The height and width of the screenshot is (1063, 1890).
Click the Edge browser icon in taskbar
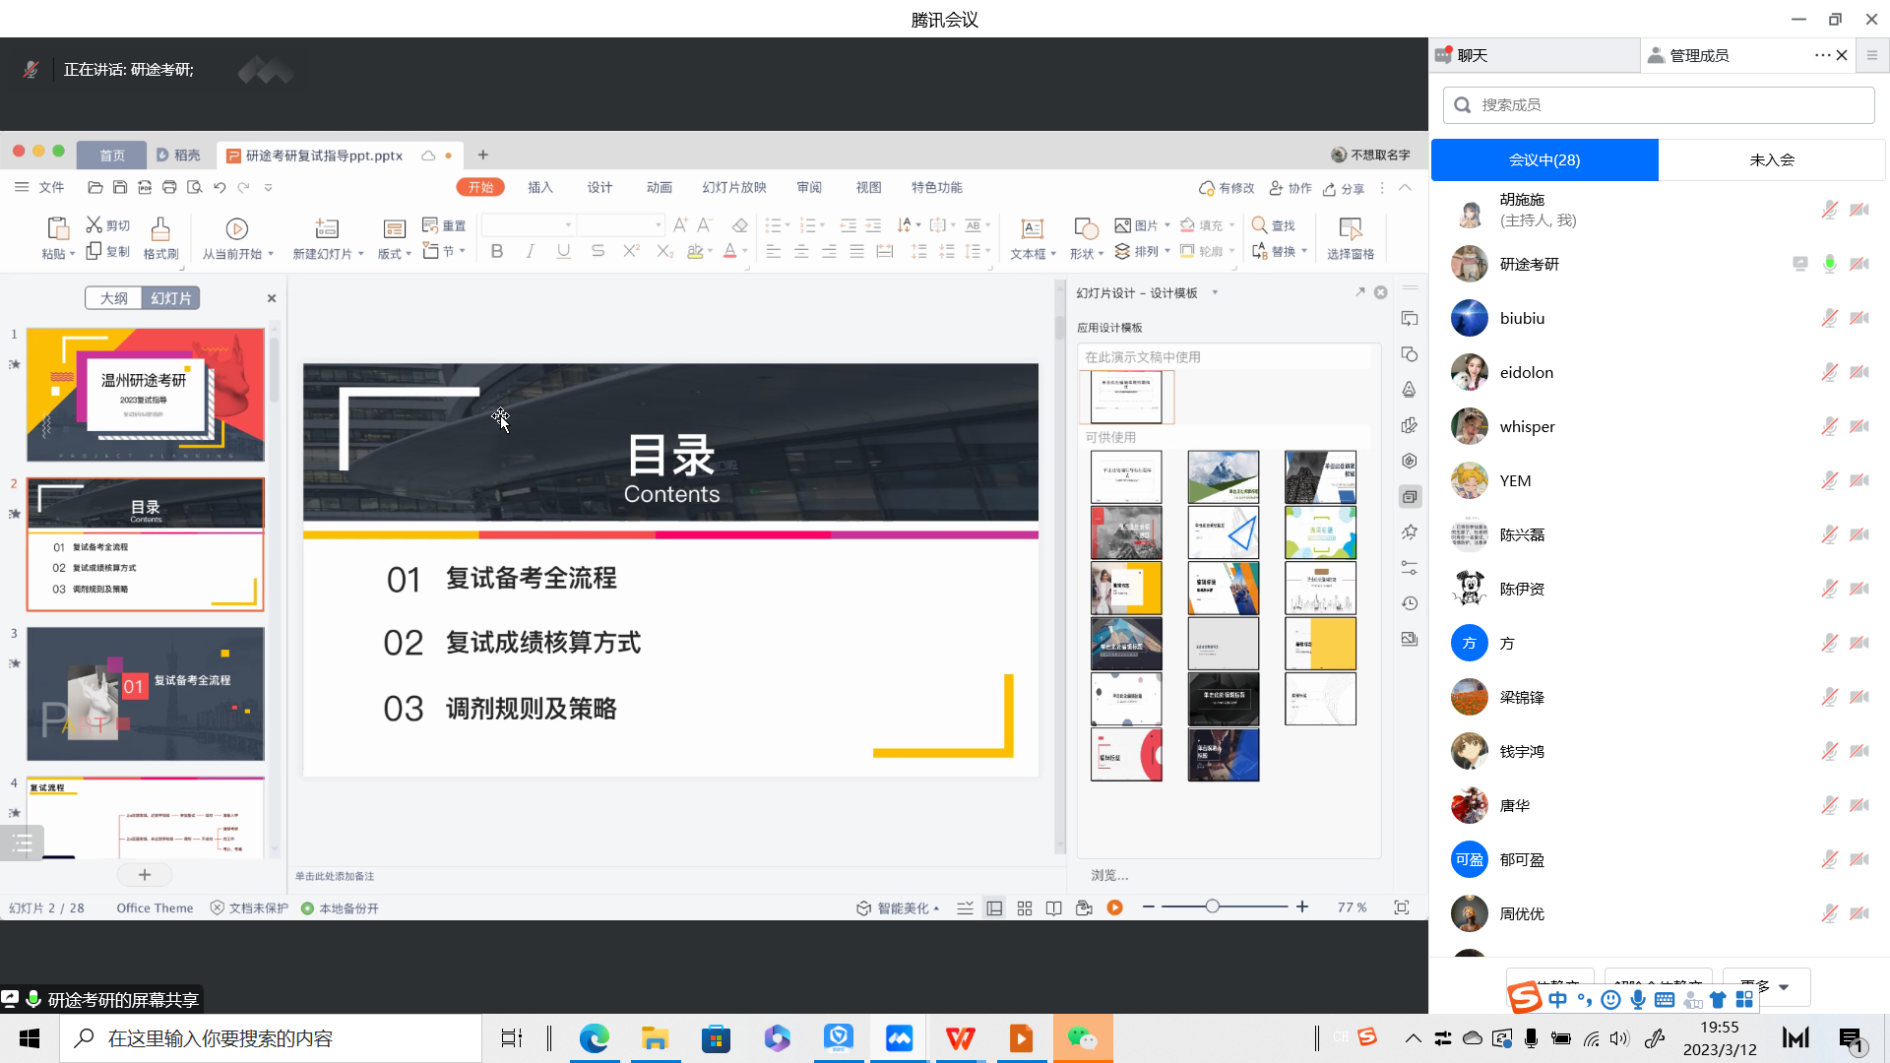pos(594,1038)
